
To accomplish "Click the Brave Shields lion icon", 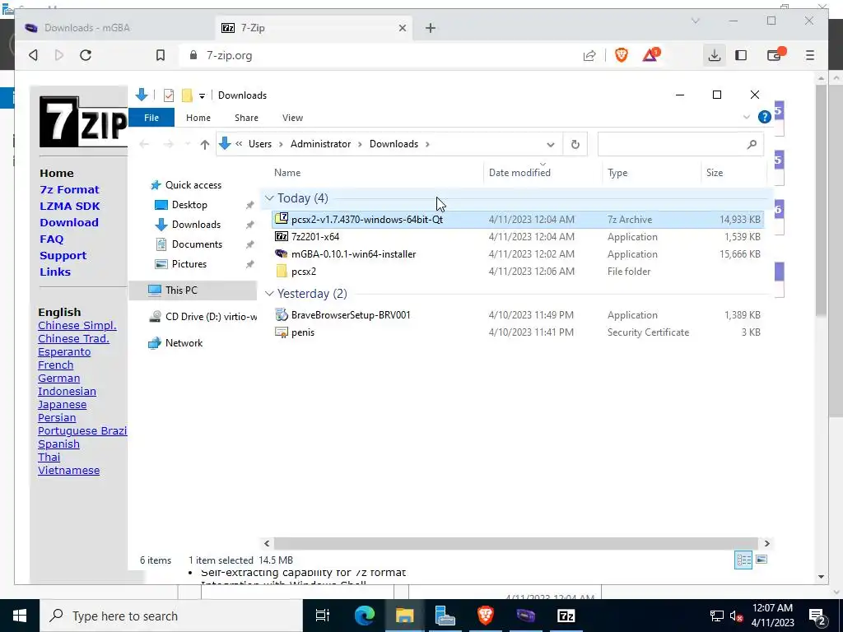I will coord(622,55).
